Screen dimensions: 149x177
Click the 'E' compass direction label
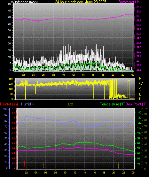(x=140, y=94)
